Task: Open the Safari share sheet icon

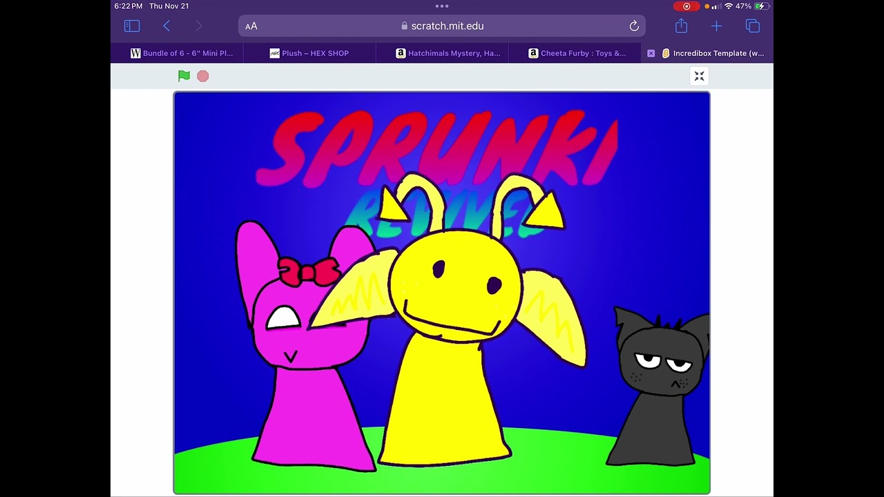Action: point(682,26)
